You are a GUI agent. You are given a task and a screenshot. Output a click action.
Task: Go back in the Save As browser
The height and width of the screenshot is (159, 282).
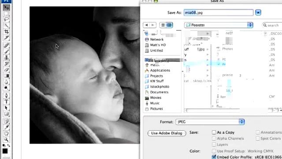pyautogui.click(x=146, y=25)
